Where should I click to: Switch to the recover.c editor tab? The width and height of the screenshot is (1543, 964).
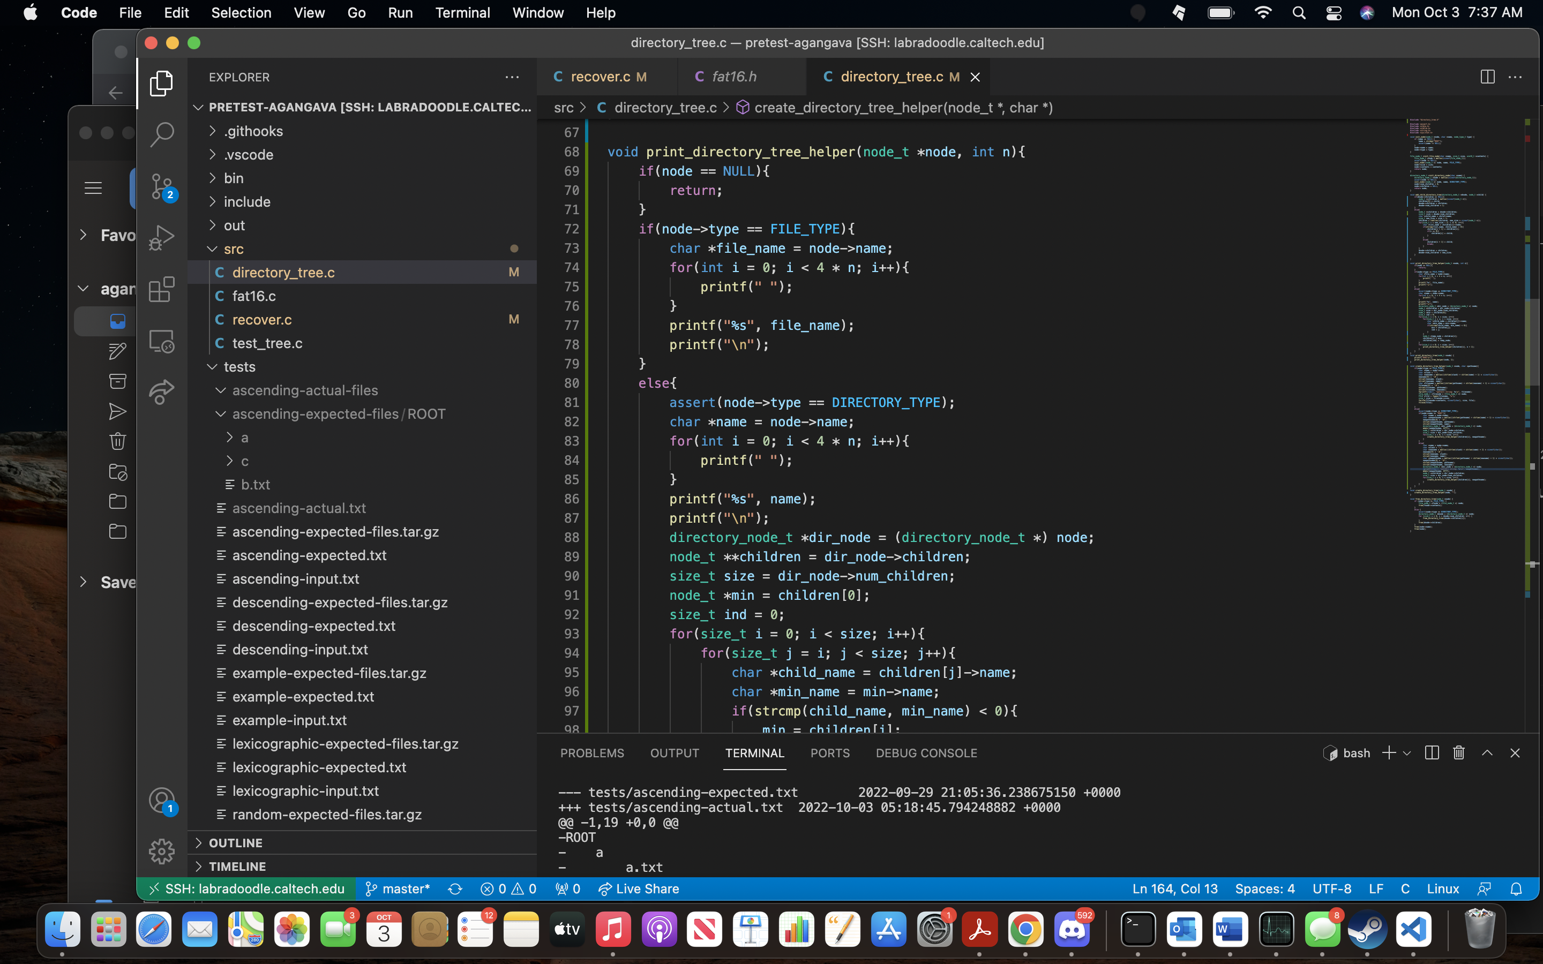point(600,77)
